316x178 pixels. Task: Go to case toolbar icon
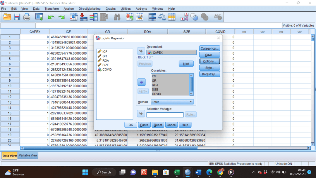tap(74, 17)
